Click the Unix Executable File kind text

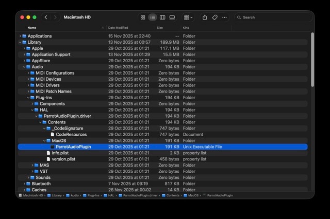pos(202,147)
